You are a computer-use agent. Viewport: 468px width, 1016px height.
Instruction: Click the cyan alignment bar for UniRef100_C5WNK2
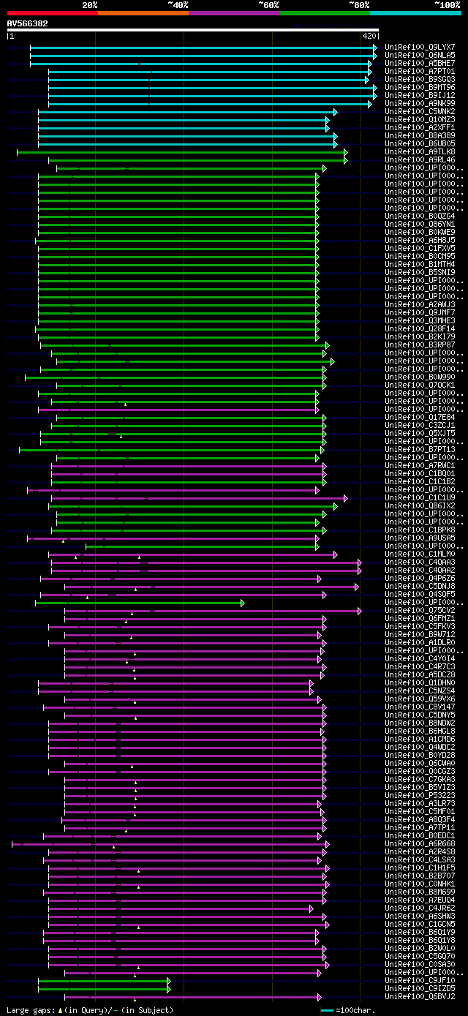click(187, 111)
